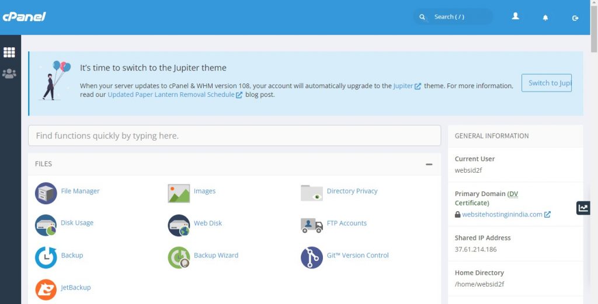Click the Backup clock icon
Screen dimensions: 598x304
click(46, 257)
